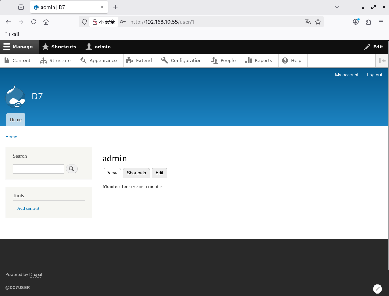
Task: Click the Add content link
Action: (x=28, y=208)
